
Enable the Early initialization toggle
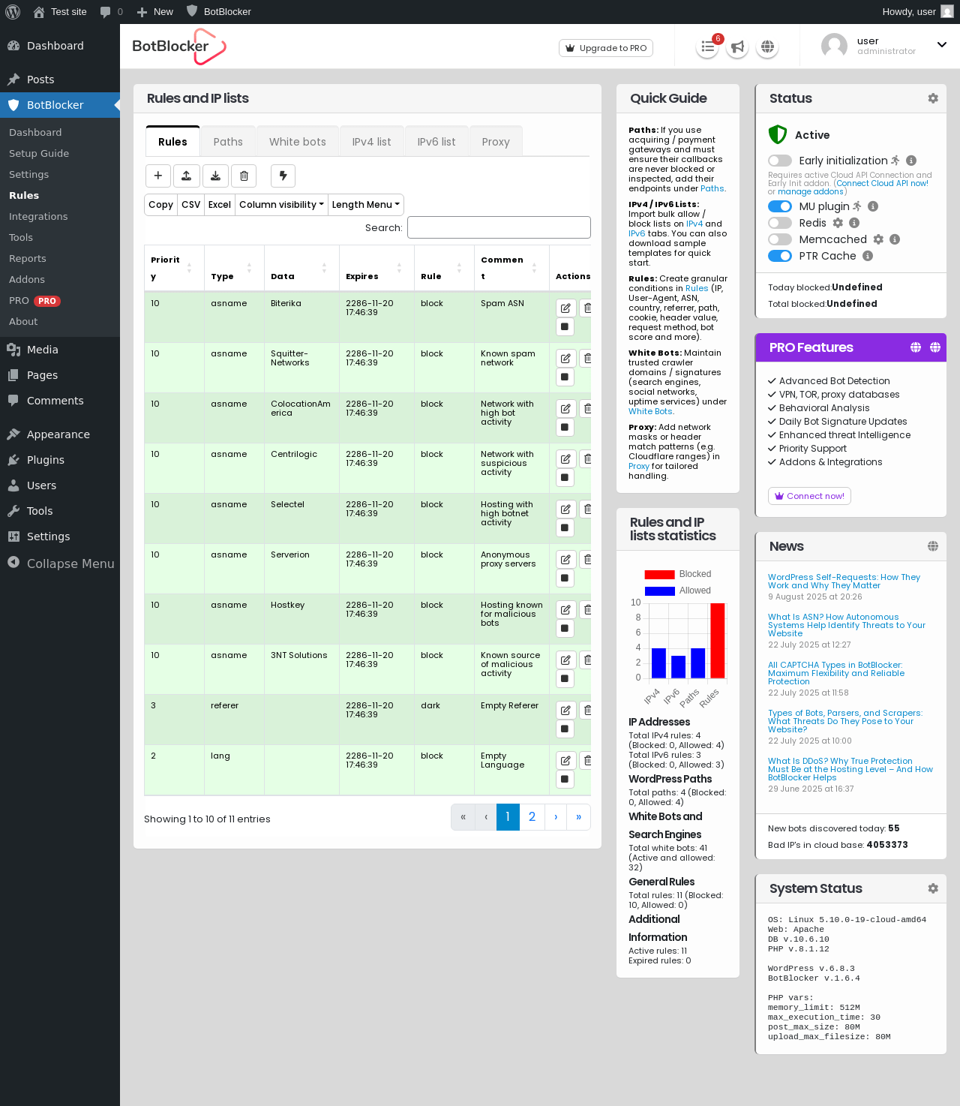point(780,161)
